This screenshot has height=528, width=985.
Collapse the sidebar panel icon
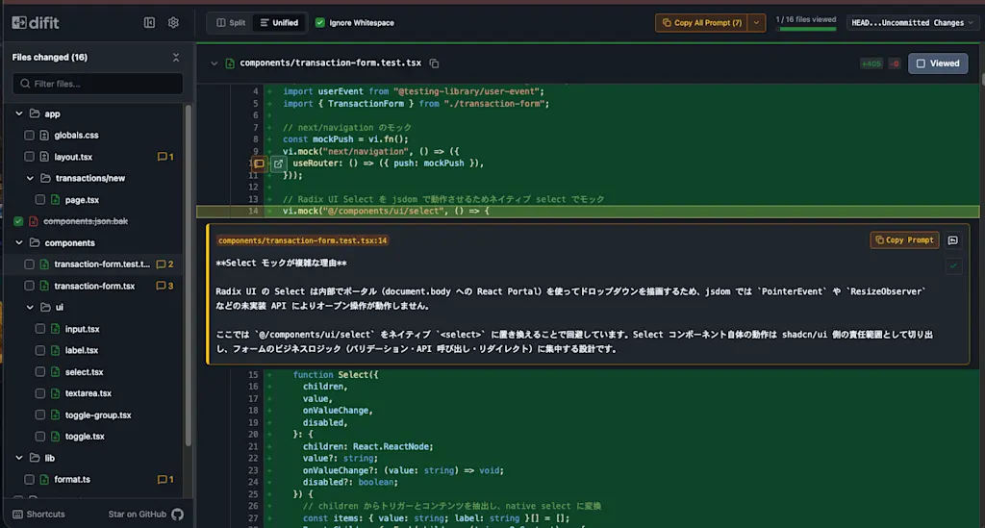149,23
